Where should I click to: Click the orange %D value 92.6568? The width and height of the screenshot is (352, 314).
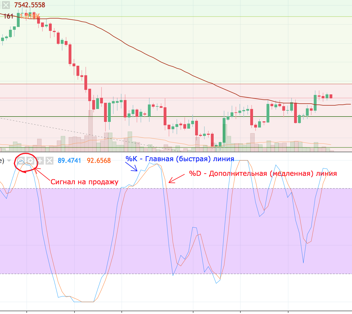click(x=99, y=161)
